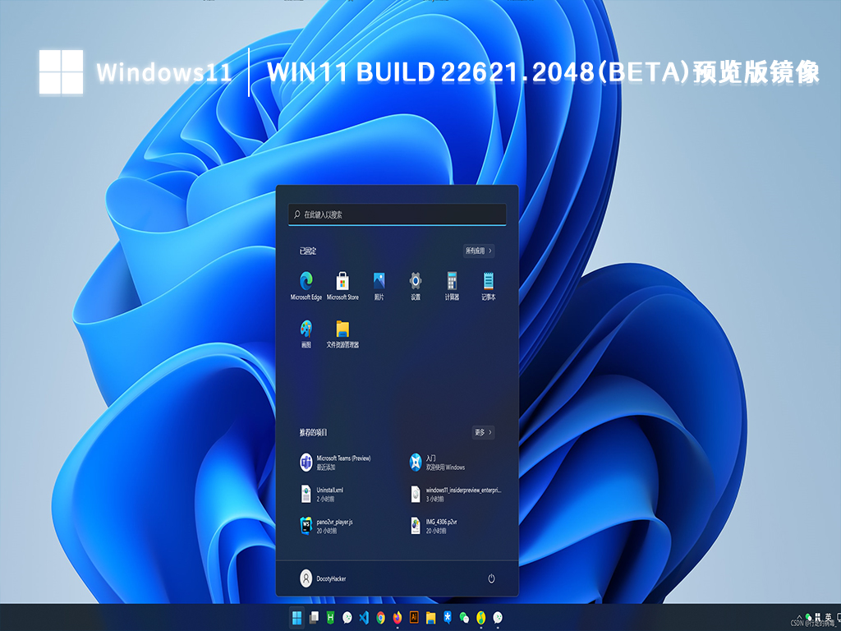Open Firefox from the taskbar

[397, 617]
